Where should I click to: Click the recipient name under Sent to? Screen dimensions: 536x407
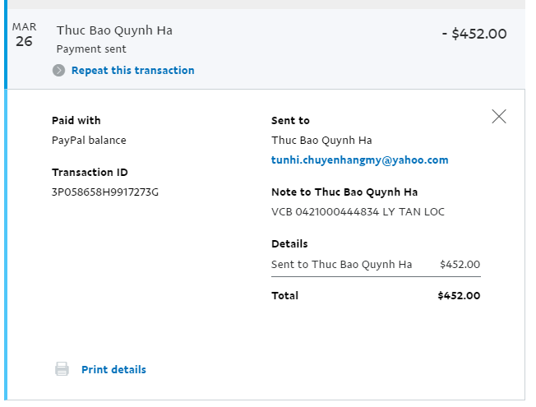coord(321,141)
